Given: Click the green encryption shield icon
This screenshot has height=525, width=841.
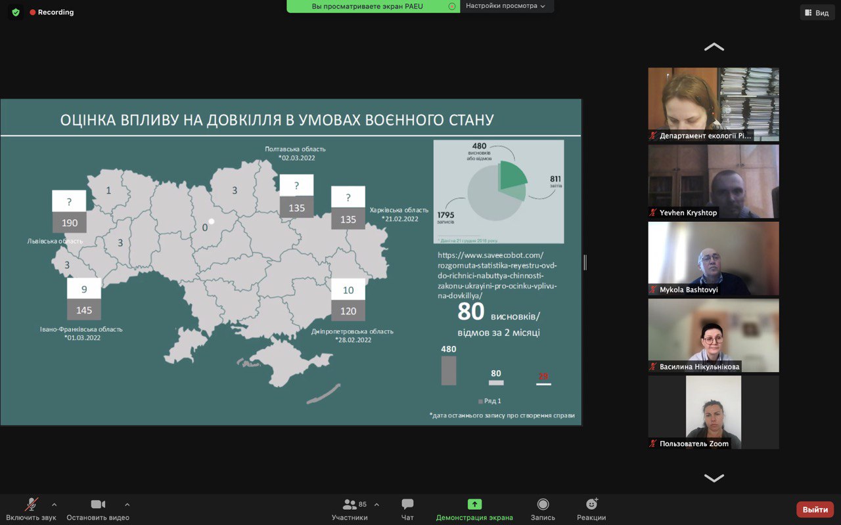Looking at the screenshot, I should [x=16, y=12].
